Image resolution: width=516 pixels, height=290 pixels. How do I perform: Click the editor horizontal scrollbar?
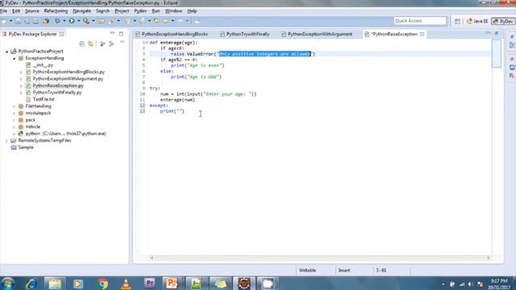pyautogui.click(x=320, y=258)
